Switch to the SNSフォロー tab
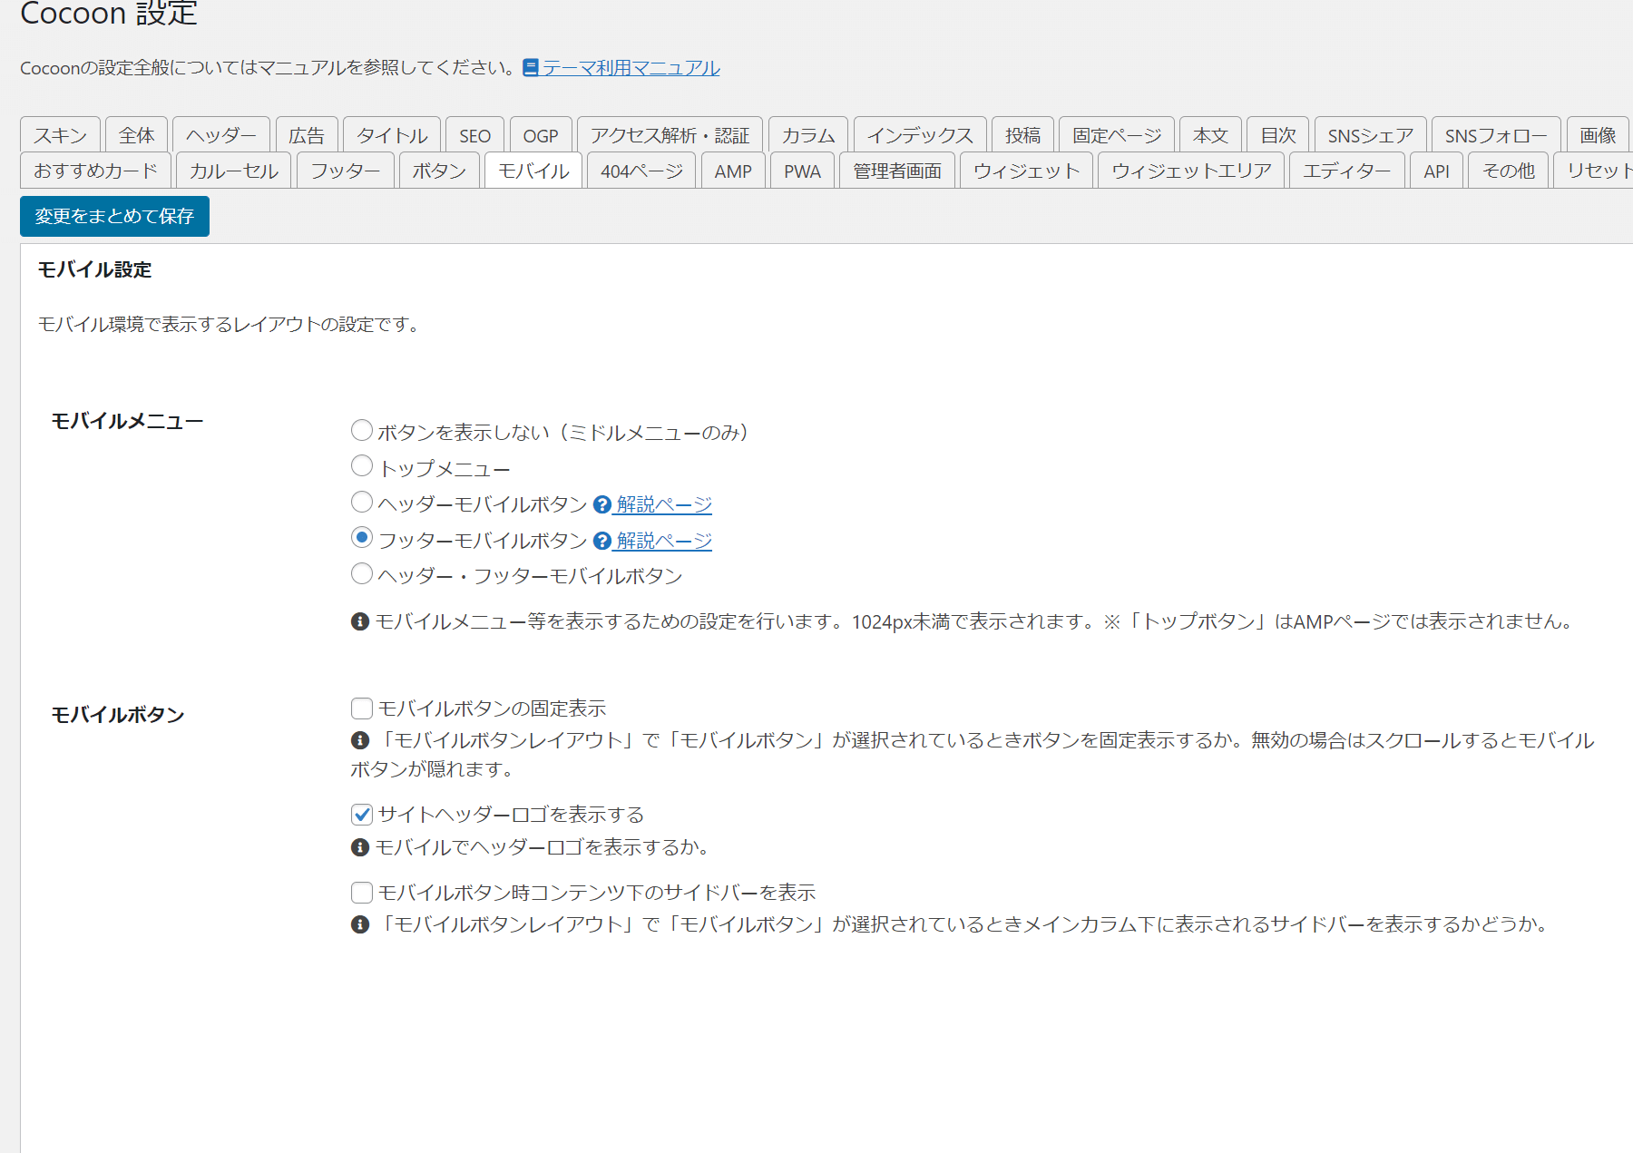 (1496, 135)
